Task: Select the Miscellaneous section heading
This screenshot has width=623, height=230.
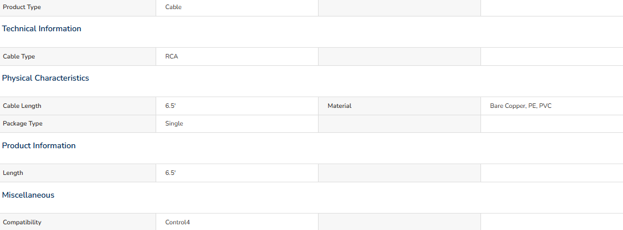Action: point(28,195)
